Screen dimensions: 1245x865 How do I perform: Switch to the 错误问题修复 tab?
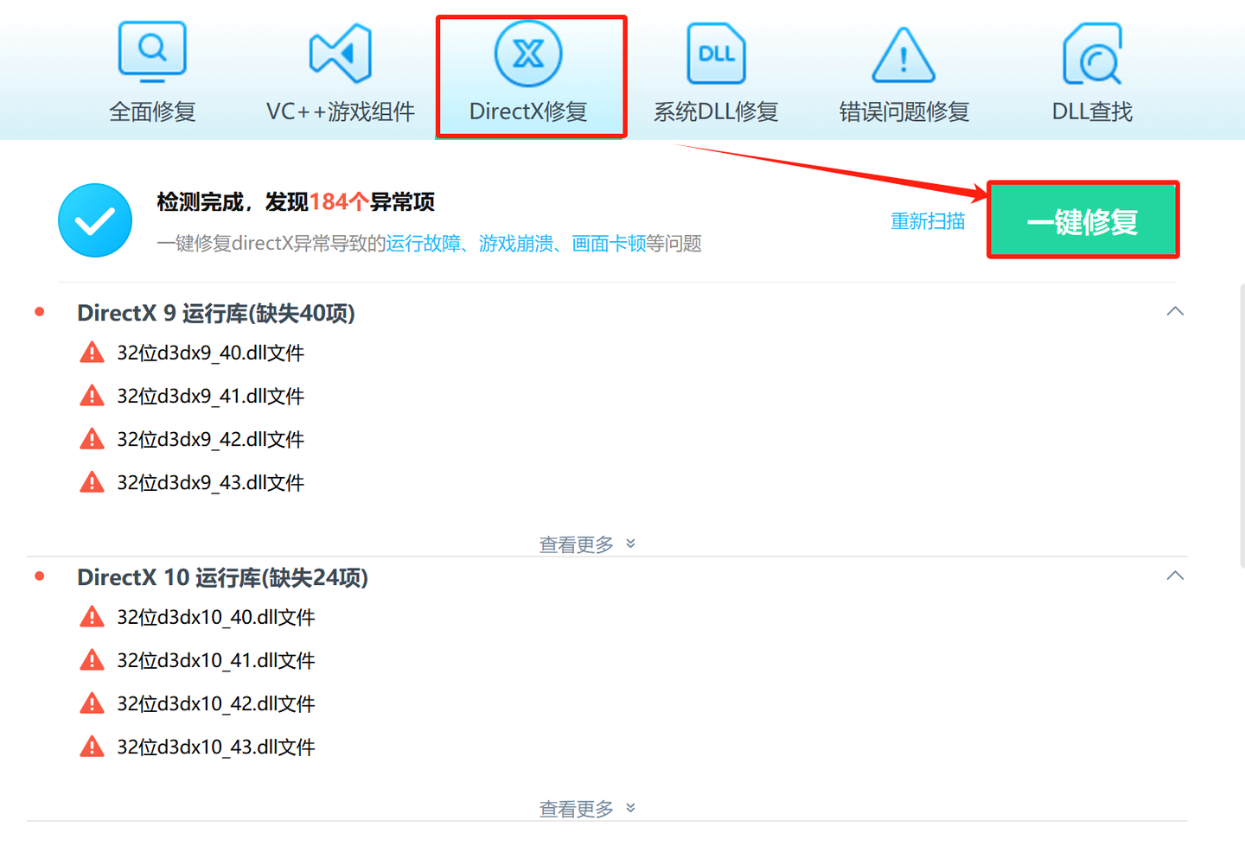point(903,111)
